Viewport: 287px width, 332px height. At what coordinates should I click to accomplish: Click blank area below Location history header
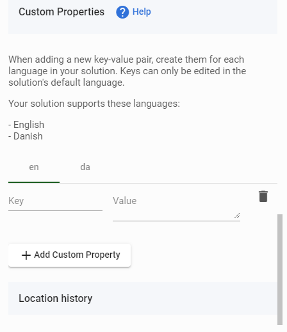pos(143,323)
